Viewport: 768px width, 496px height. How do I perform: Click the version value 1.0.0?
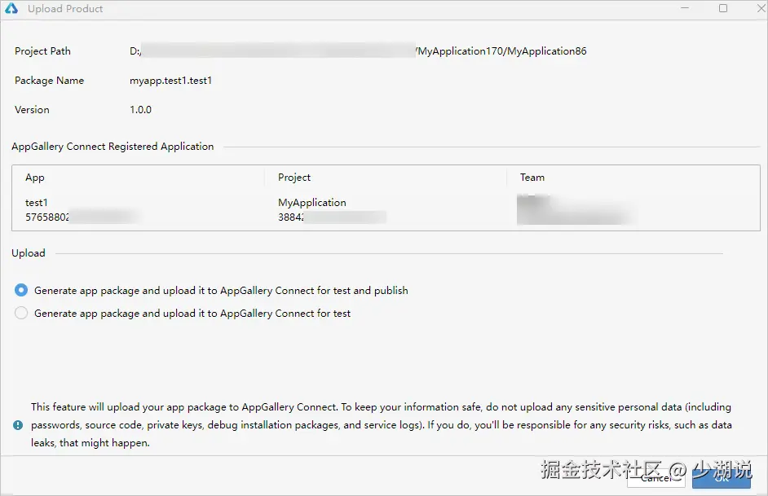(140, 110)
